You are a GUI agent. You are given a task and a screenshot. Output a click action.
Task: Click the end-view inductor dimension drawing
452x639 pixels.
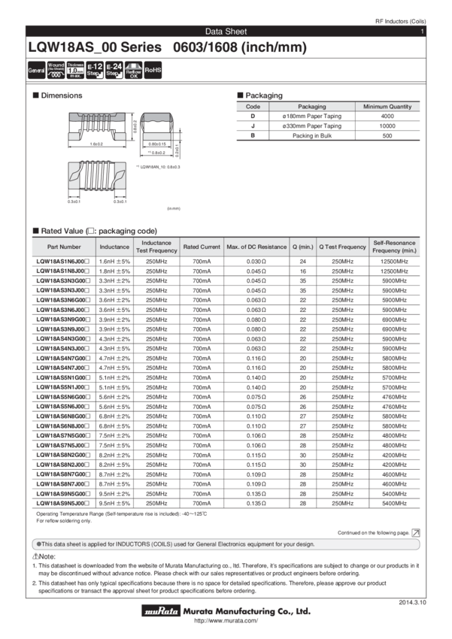[156, 126]
